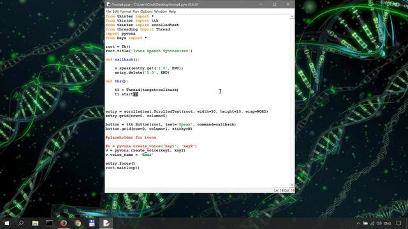408x229 pixels.
Task: Click the 'from tkinter import ttk' line
Action: (x=132, y=20)
